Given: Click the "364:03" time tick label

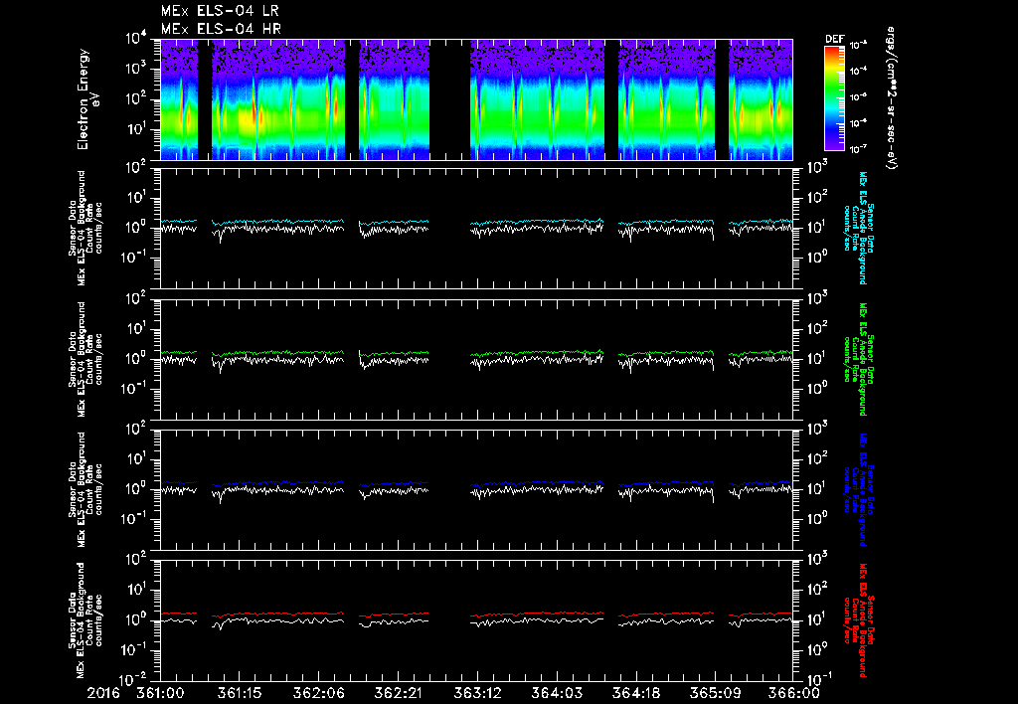Looking at the screenshot, I should tap(557, 693).
